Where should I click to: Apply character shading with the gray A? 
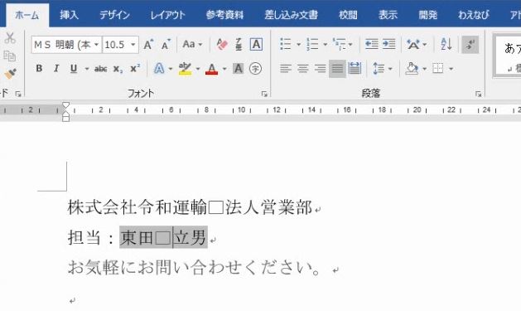238,69
